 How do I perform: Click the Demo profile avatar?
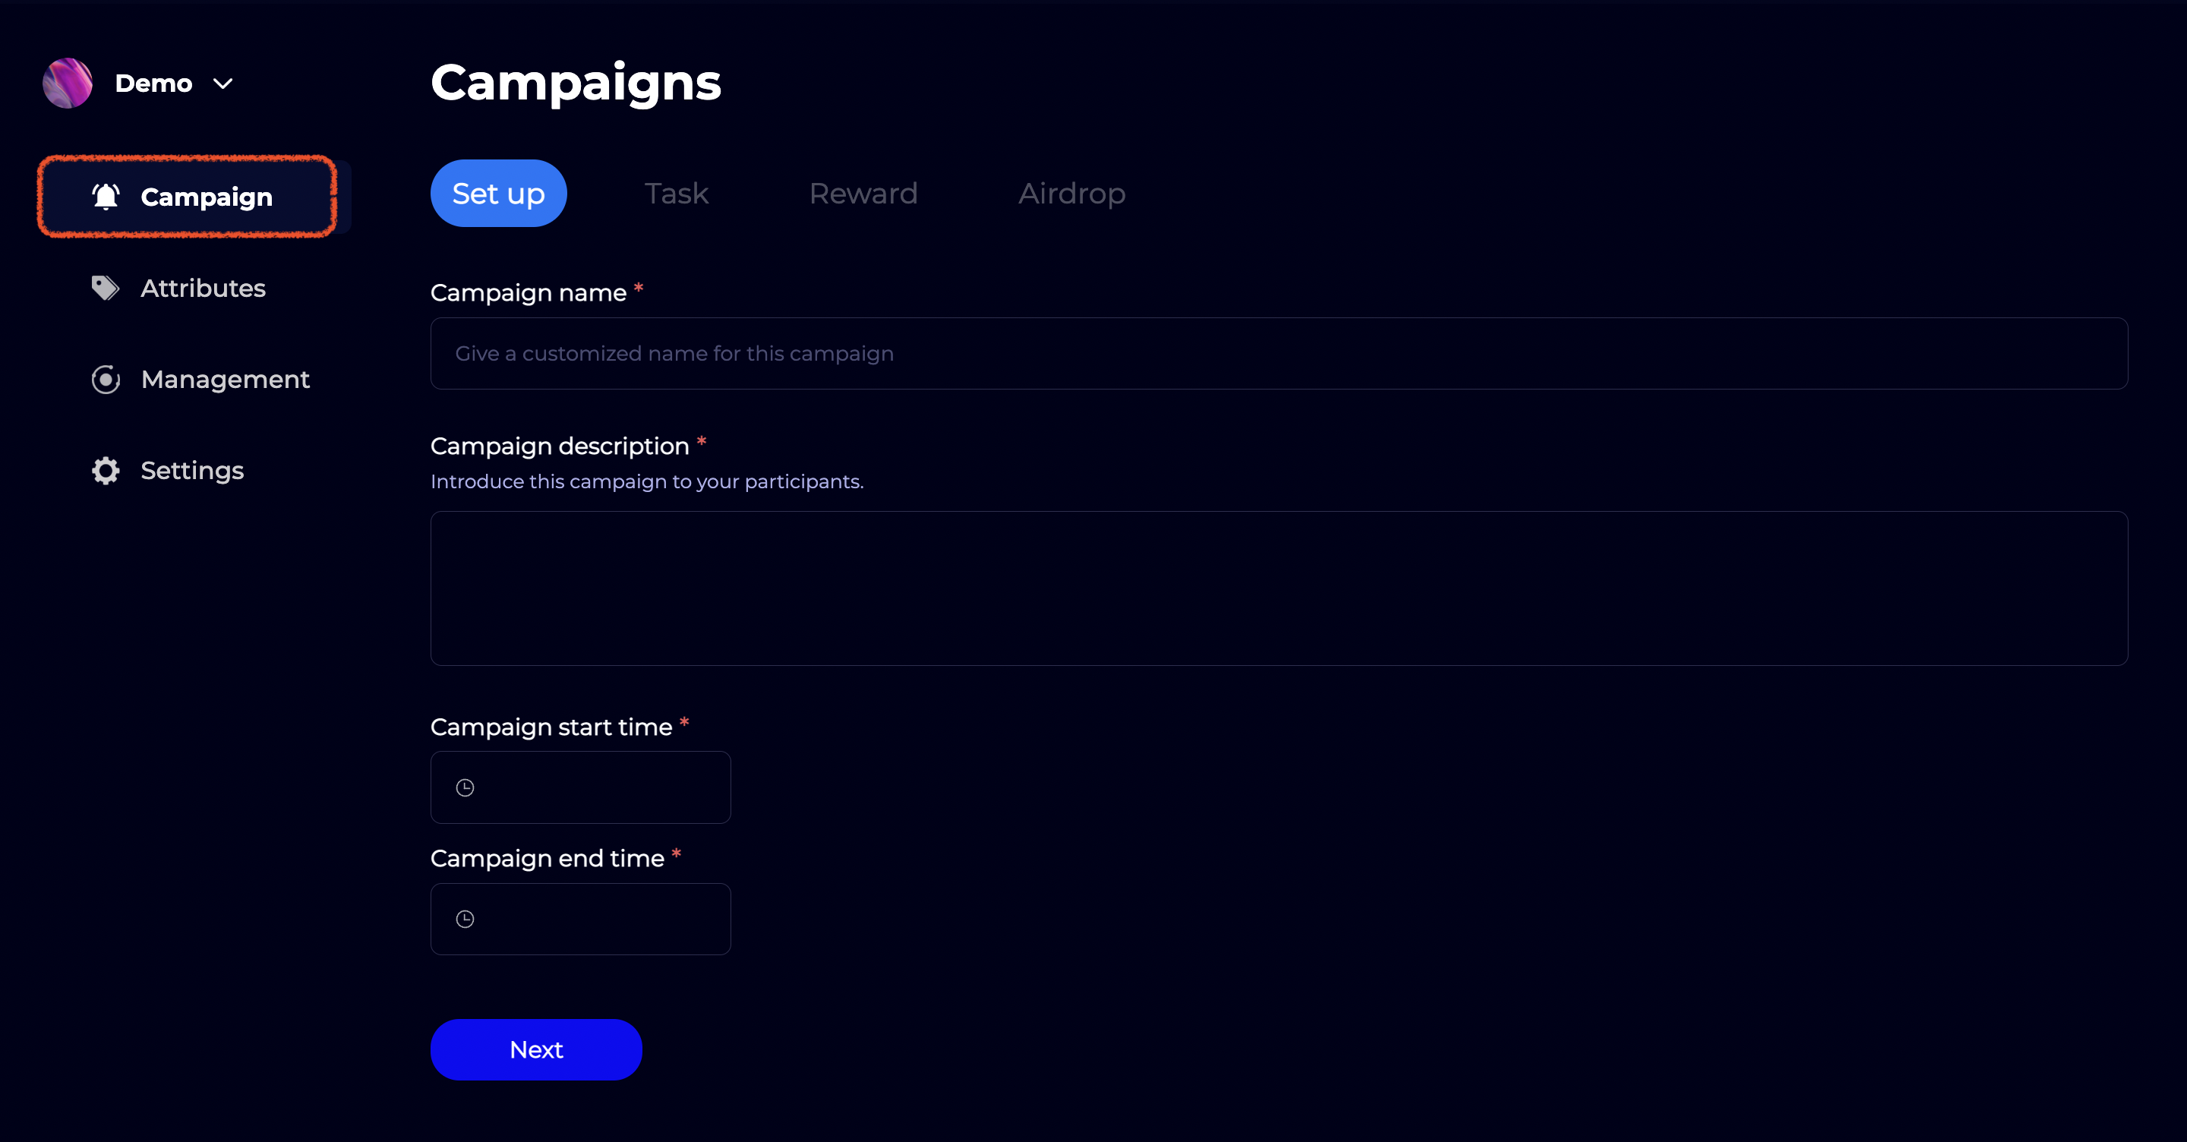click(67, 84)
